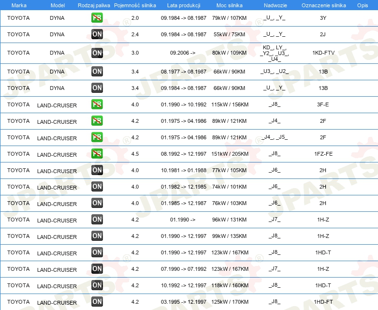Click the diesel ON icon in the 07.1990 -> 07.1992 row
378x310 pixels.
click(97, 269)
